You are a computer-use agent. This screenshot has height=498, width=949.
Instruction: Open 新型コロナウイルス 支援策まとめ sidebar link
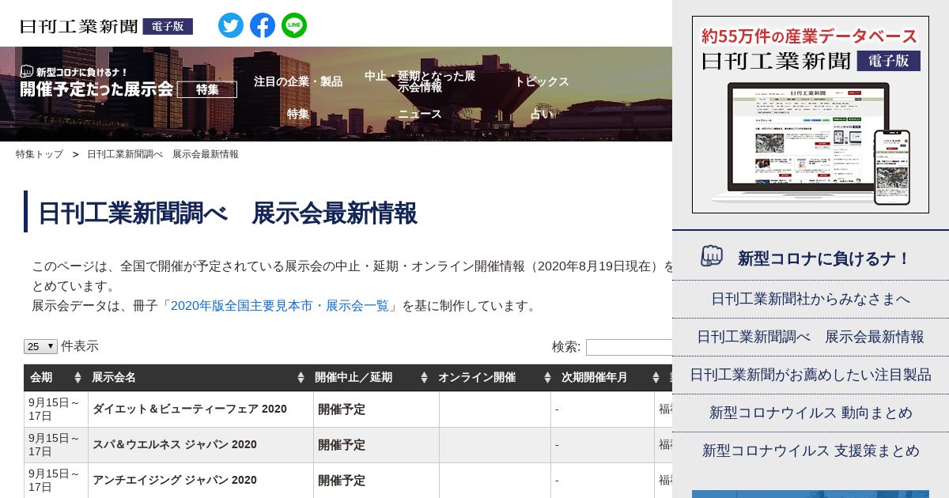pyautogui.click(x=811, y=451)
